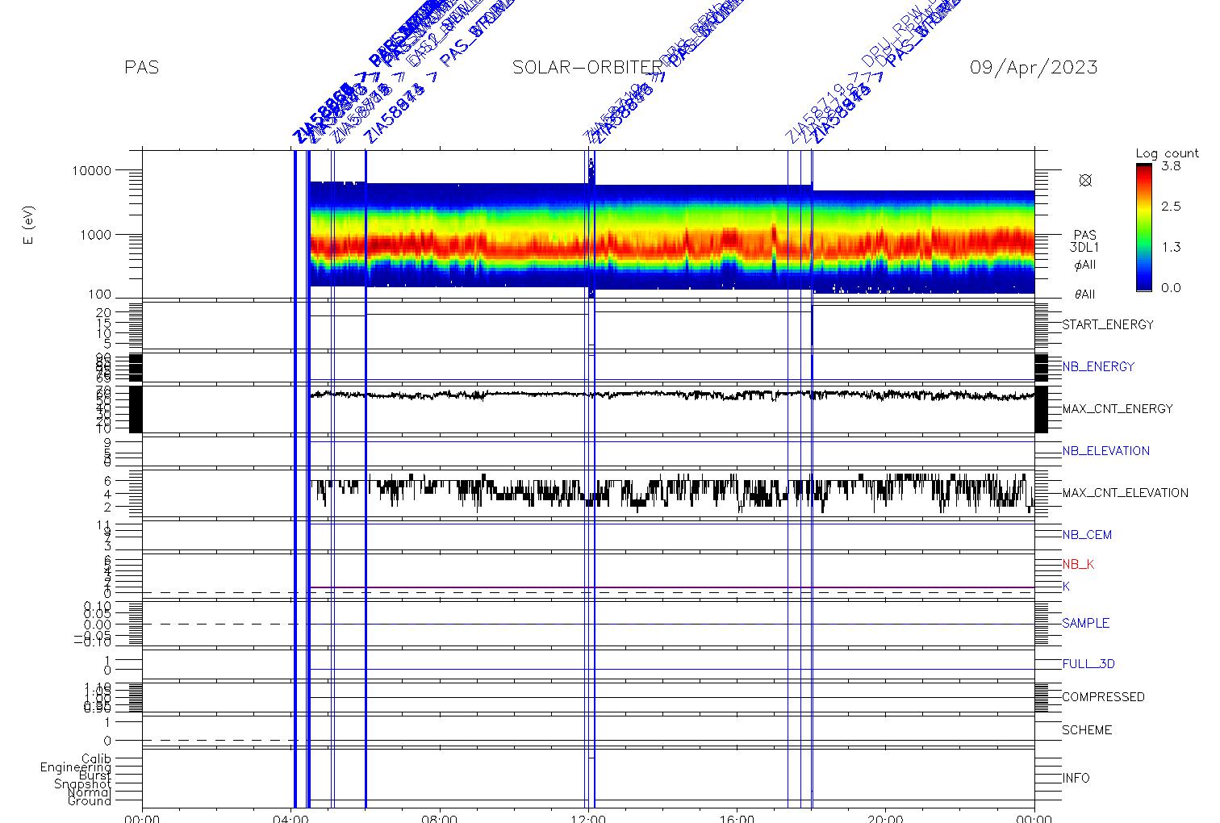Click the 1.3 value on the color scale

[1171, 247]
